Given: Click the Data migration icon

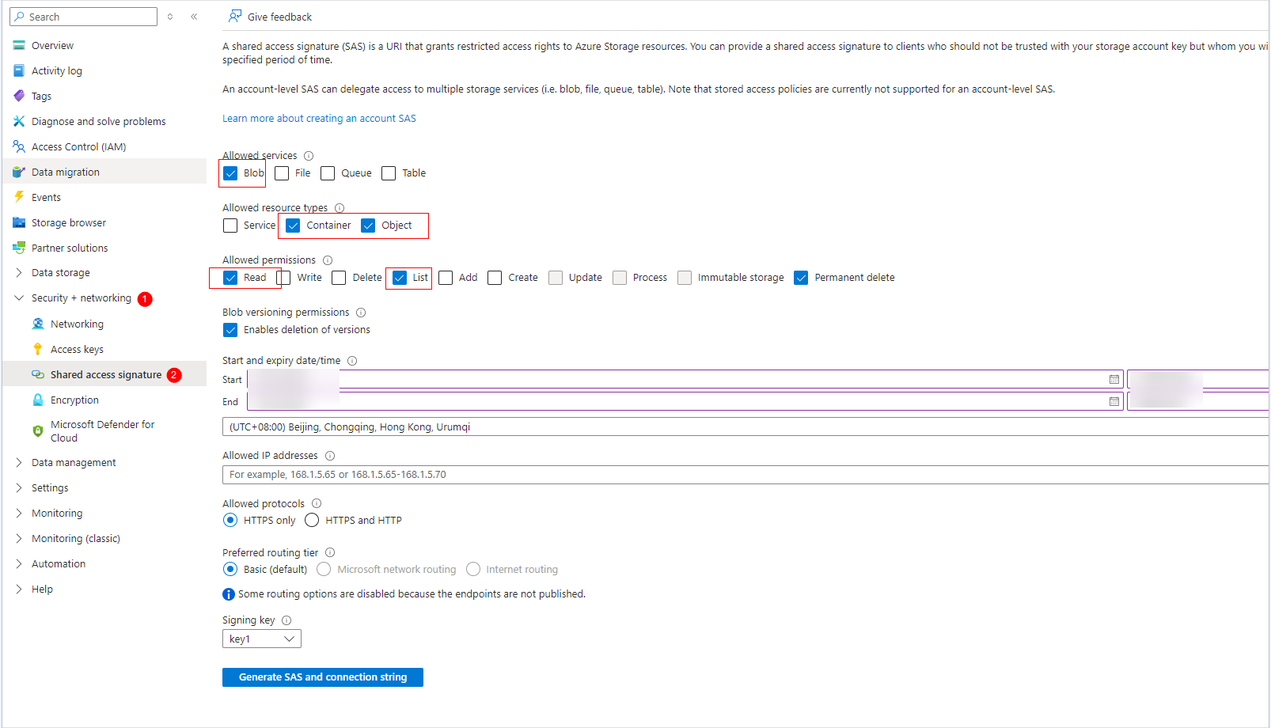Looking at the screenshot, I should tap(19, 173).
